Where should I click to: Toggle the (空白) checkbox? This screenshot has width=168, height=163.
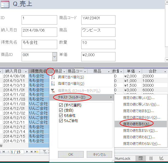click(61, 110)
